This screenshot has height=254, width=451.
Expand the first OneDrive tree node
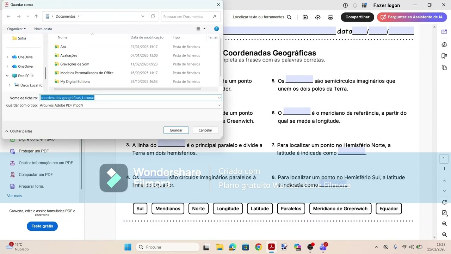click(7, 57)
